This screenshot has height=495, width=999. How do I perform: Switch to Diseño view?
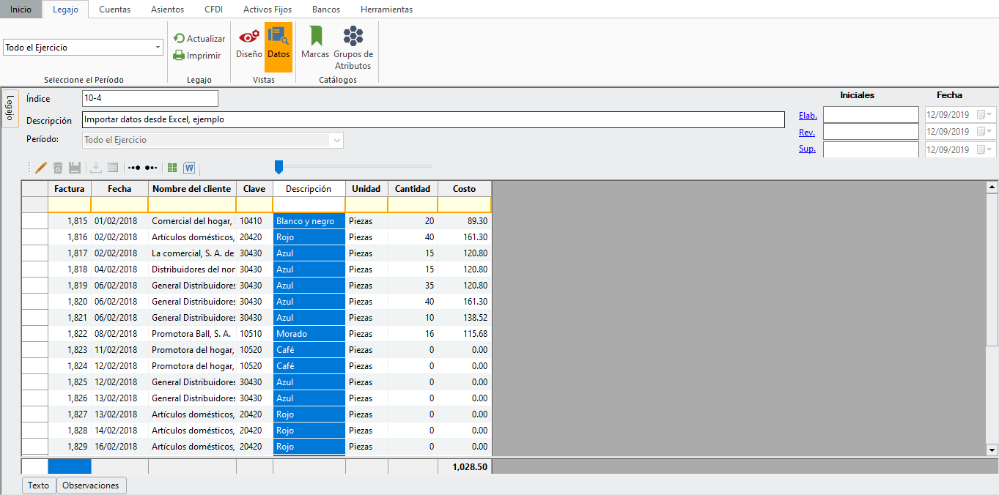click(x=249, y=44)
